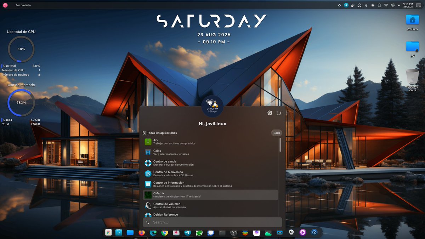The height and width of the screenshot is (239, 425).
Task: Click the Back button in launcher
Action: pos(277,133)
